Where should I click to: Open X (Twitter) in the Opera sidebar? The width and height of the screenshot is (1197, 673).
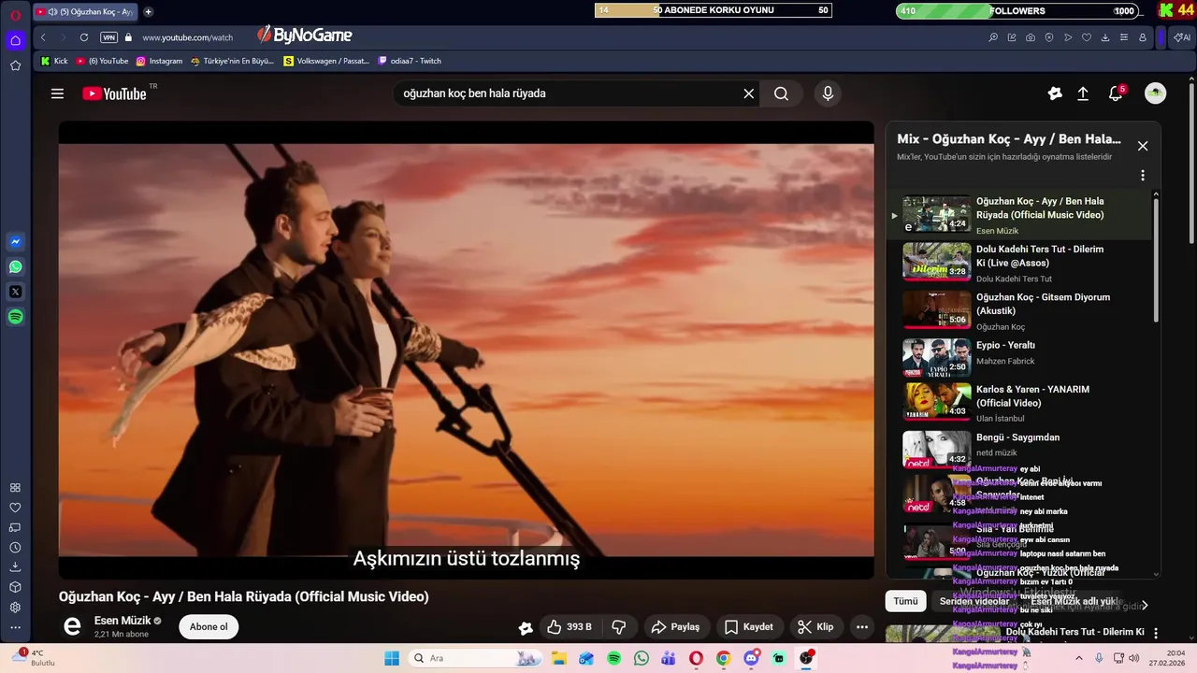(x=15, y=292)
